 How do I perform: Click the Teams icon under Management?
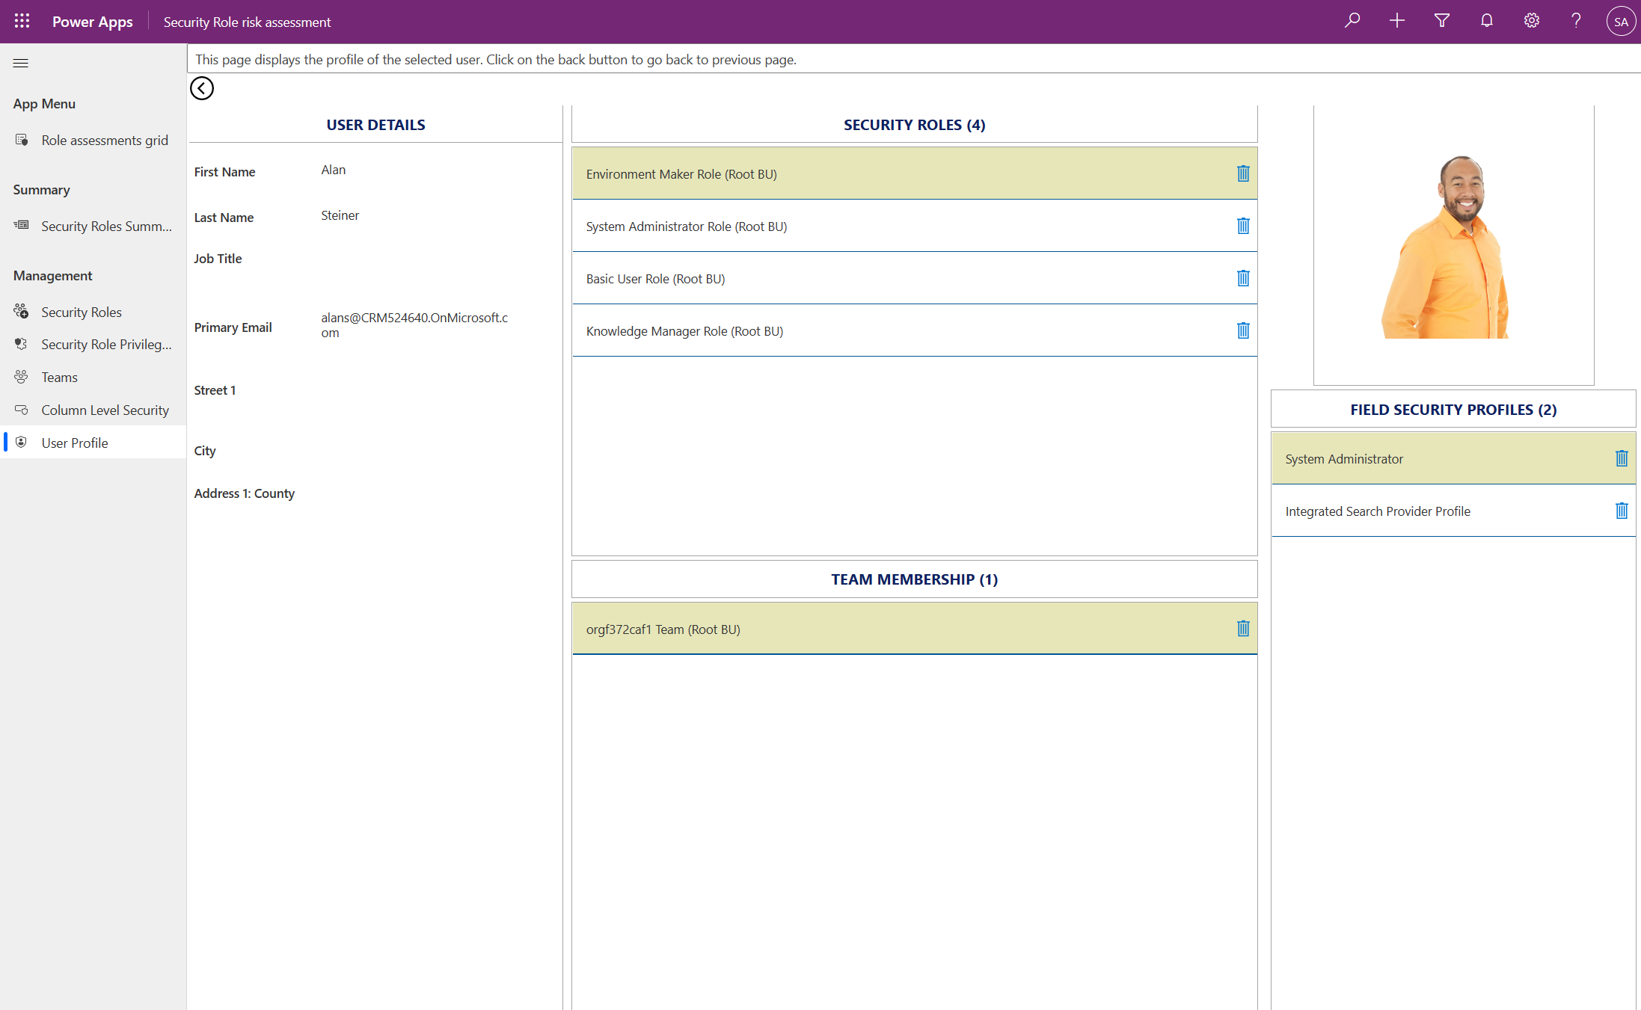point(21,377)
